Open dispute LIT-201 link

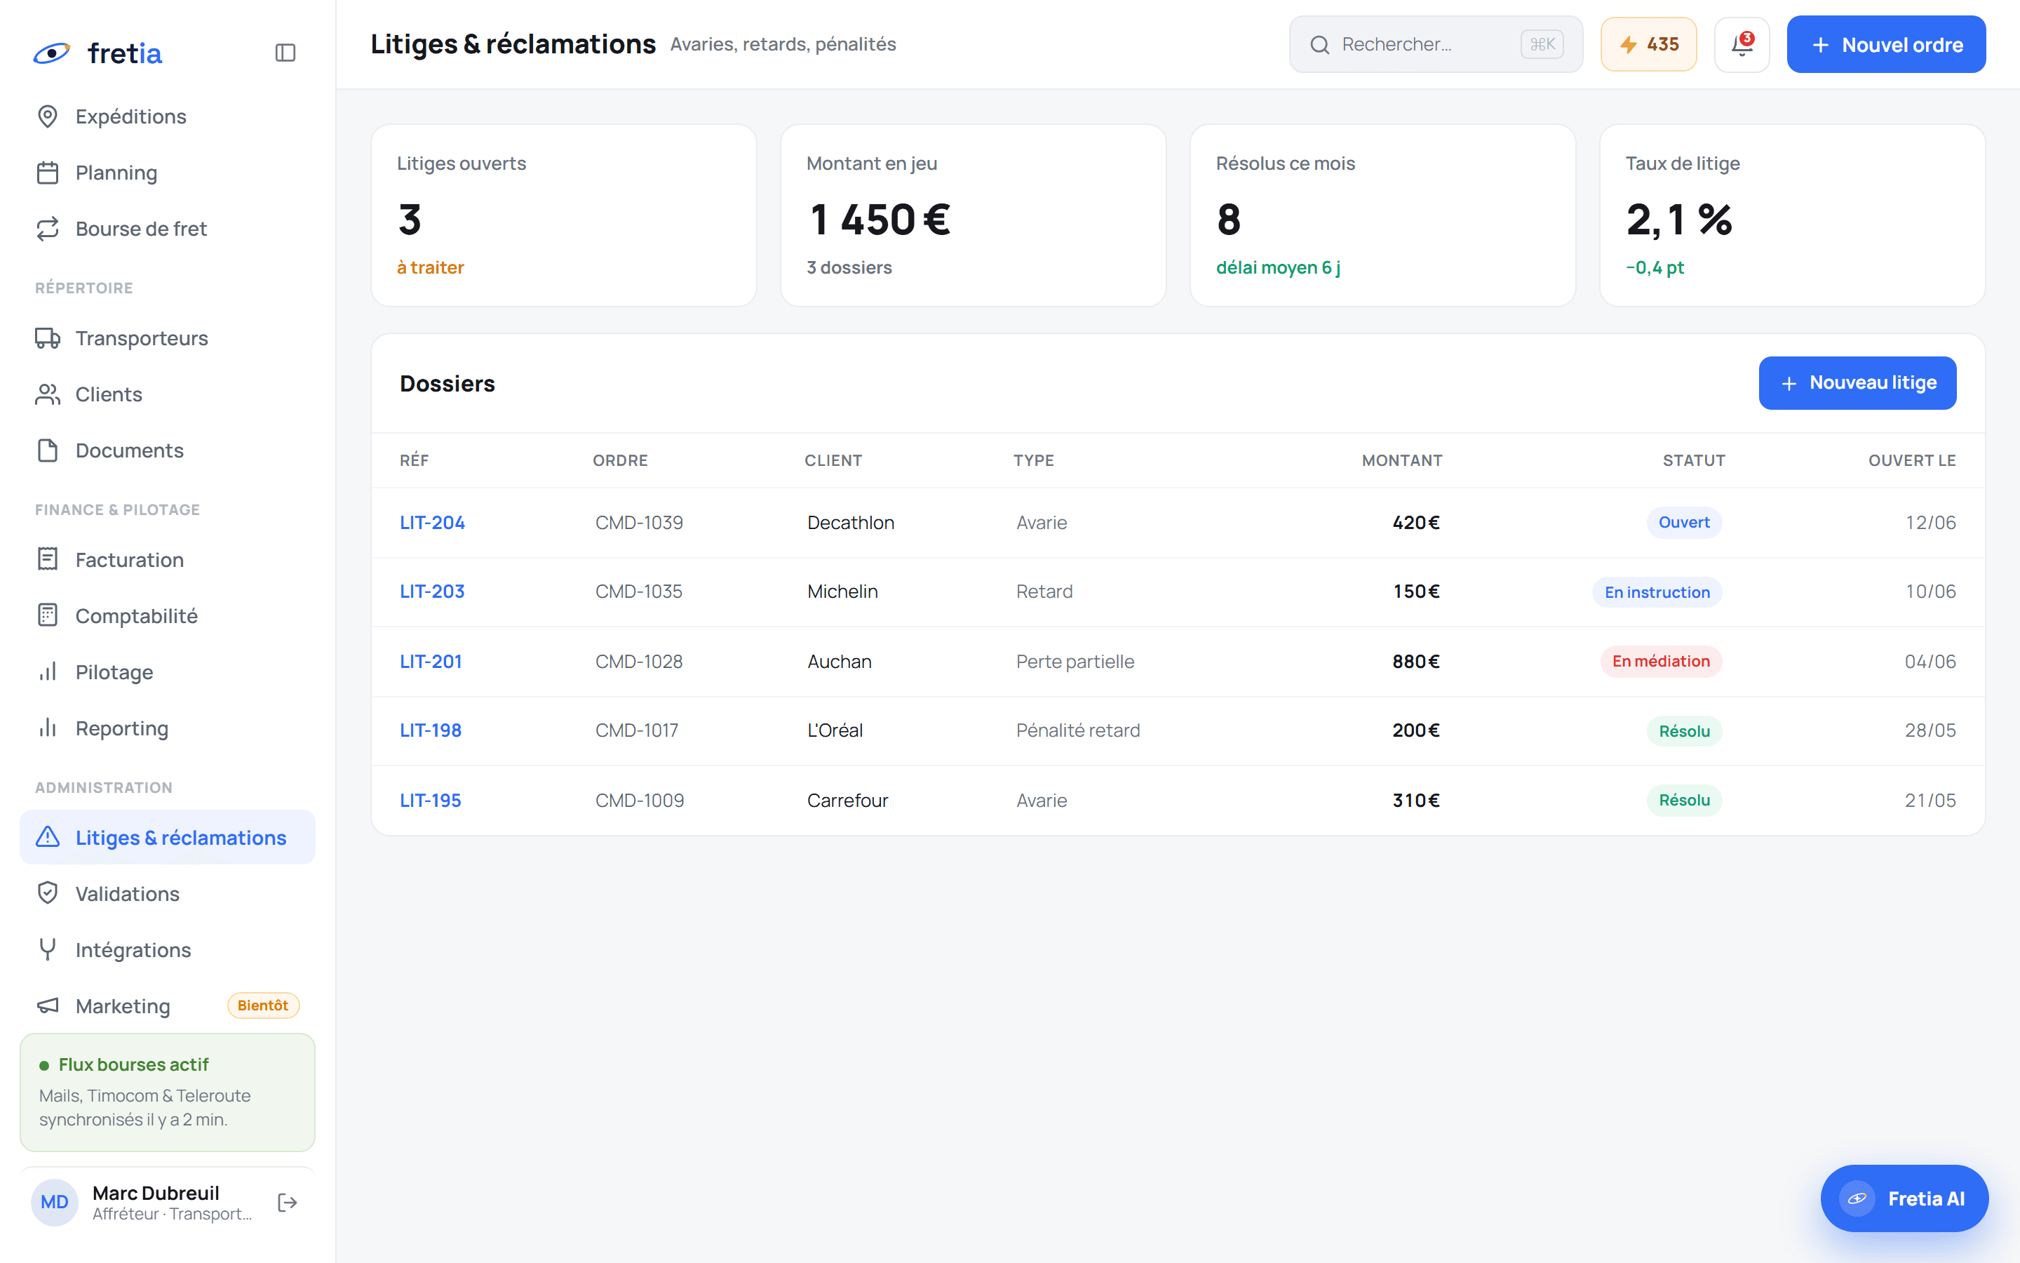431,661
